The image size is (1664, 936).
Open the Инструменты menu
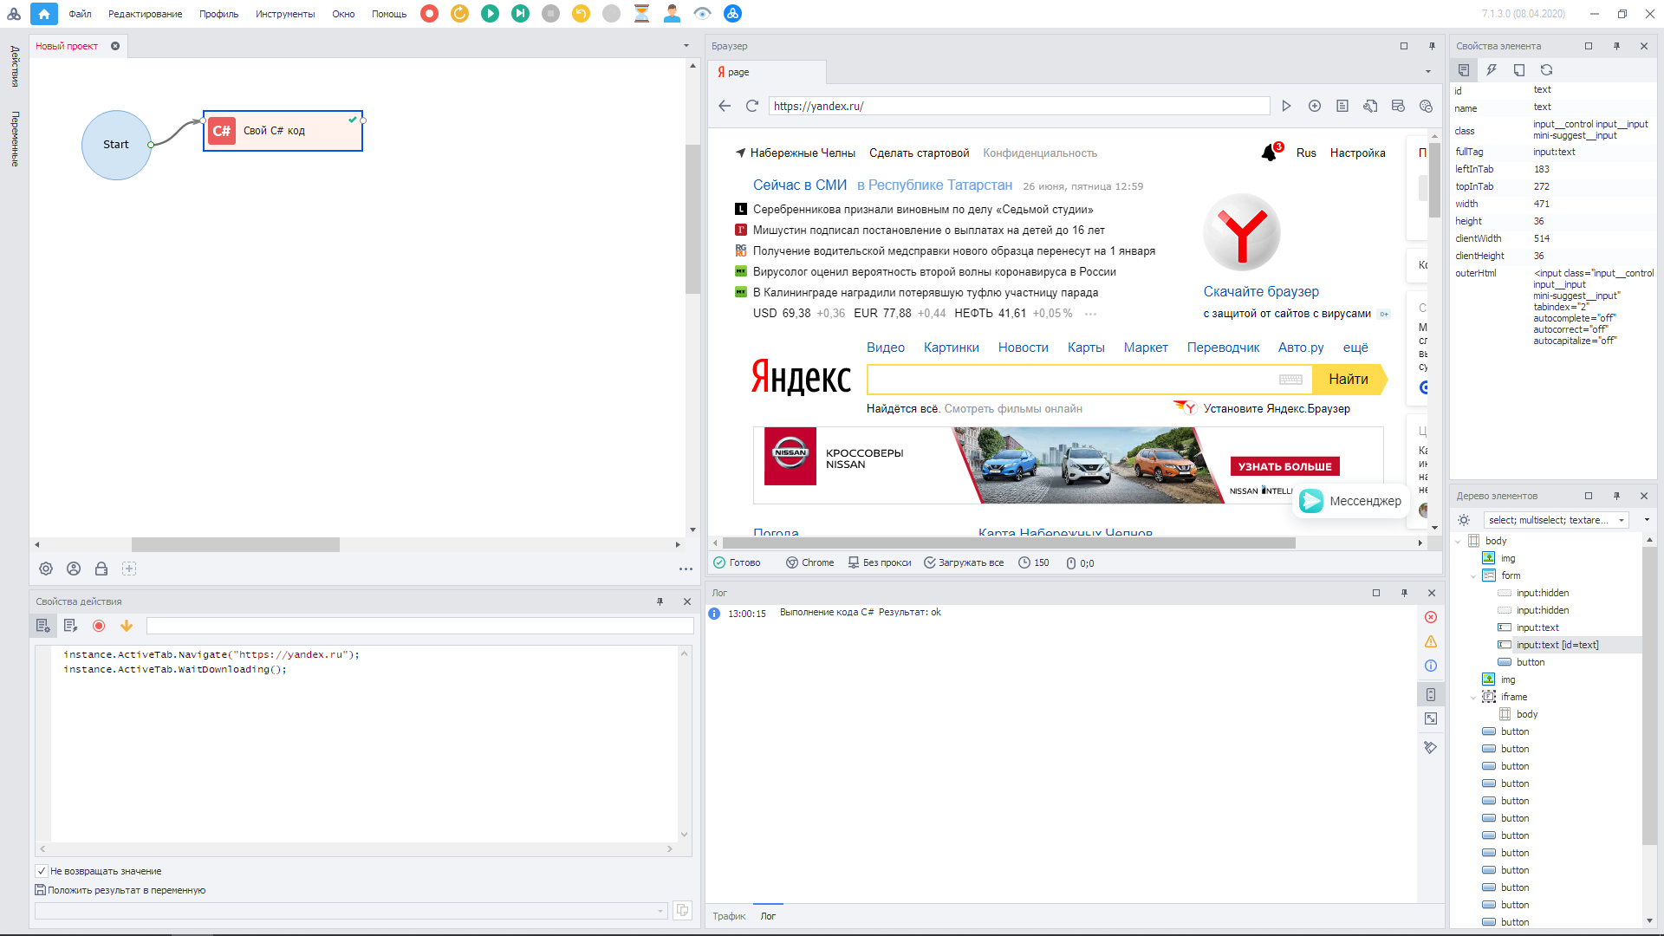tap(284, 14)
